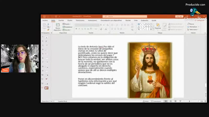The width and height of the screenshot is (209, 117).
Task: Switch to Reading view icon
Action: (175, 101)
